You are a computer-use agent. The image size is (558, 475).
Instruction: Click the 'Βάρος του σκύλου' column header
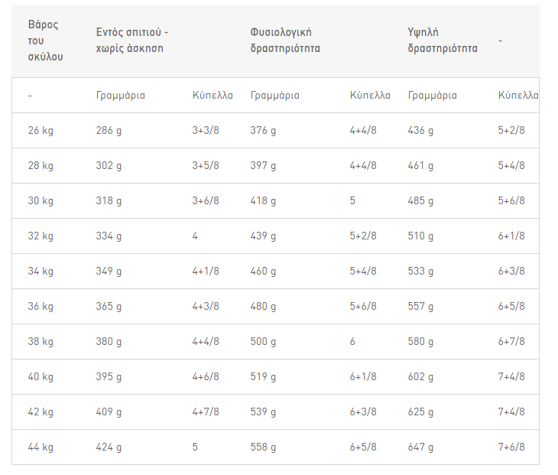(46, 41)
